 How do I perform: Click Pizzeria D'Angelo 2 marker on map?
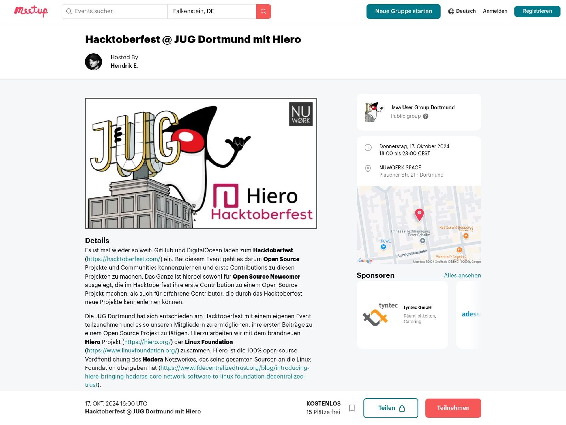(459, 250)
